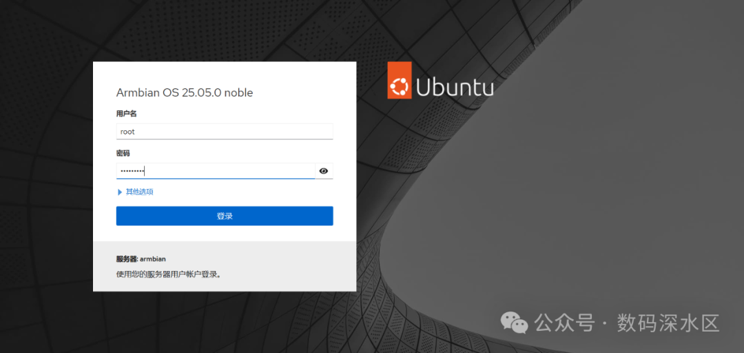Click the username field containing root

[225, 132]
